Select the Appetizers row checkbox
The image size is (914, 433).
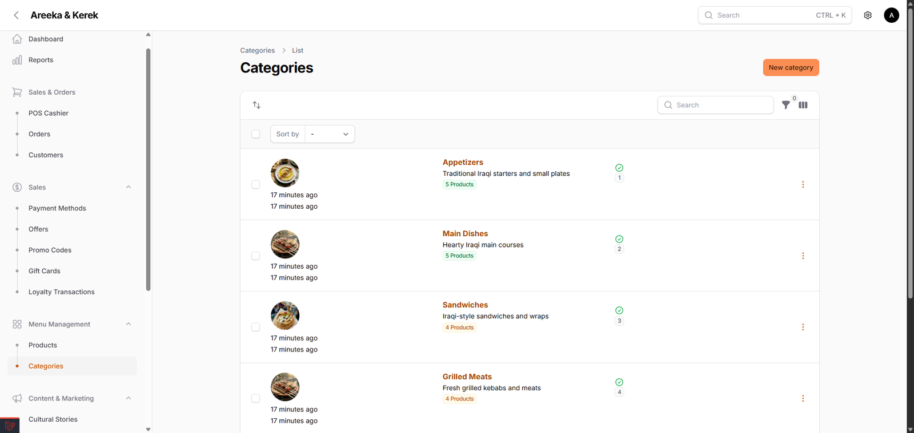[255, 184]
